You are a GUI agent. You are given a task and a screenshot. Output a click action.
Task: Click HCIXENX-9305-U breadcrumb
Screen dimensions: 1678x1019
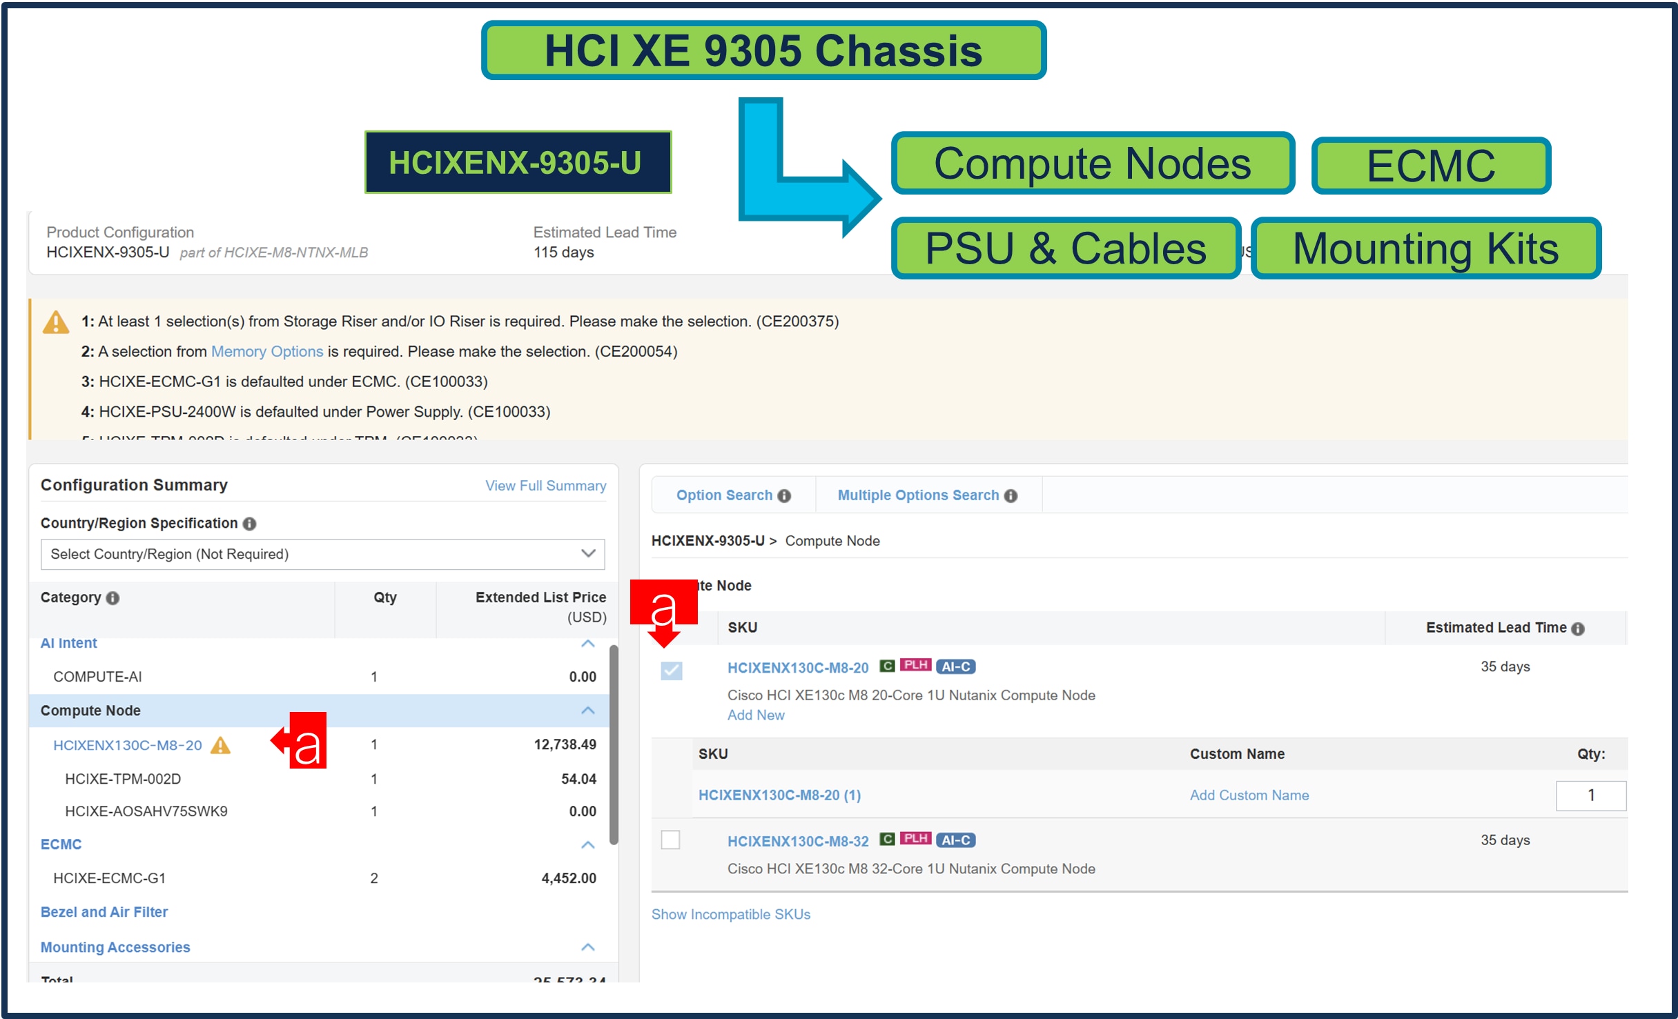(x=708, y=542)
